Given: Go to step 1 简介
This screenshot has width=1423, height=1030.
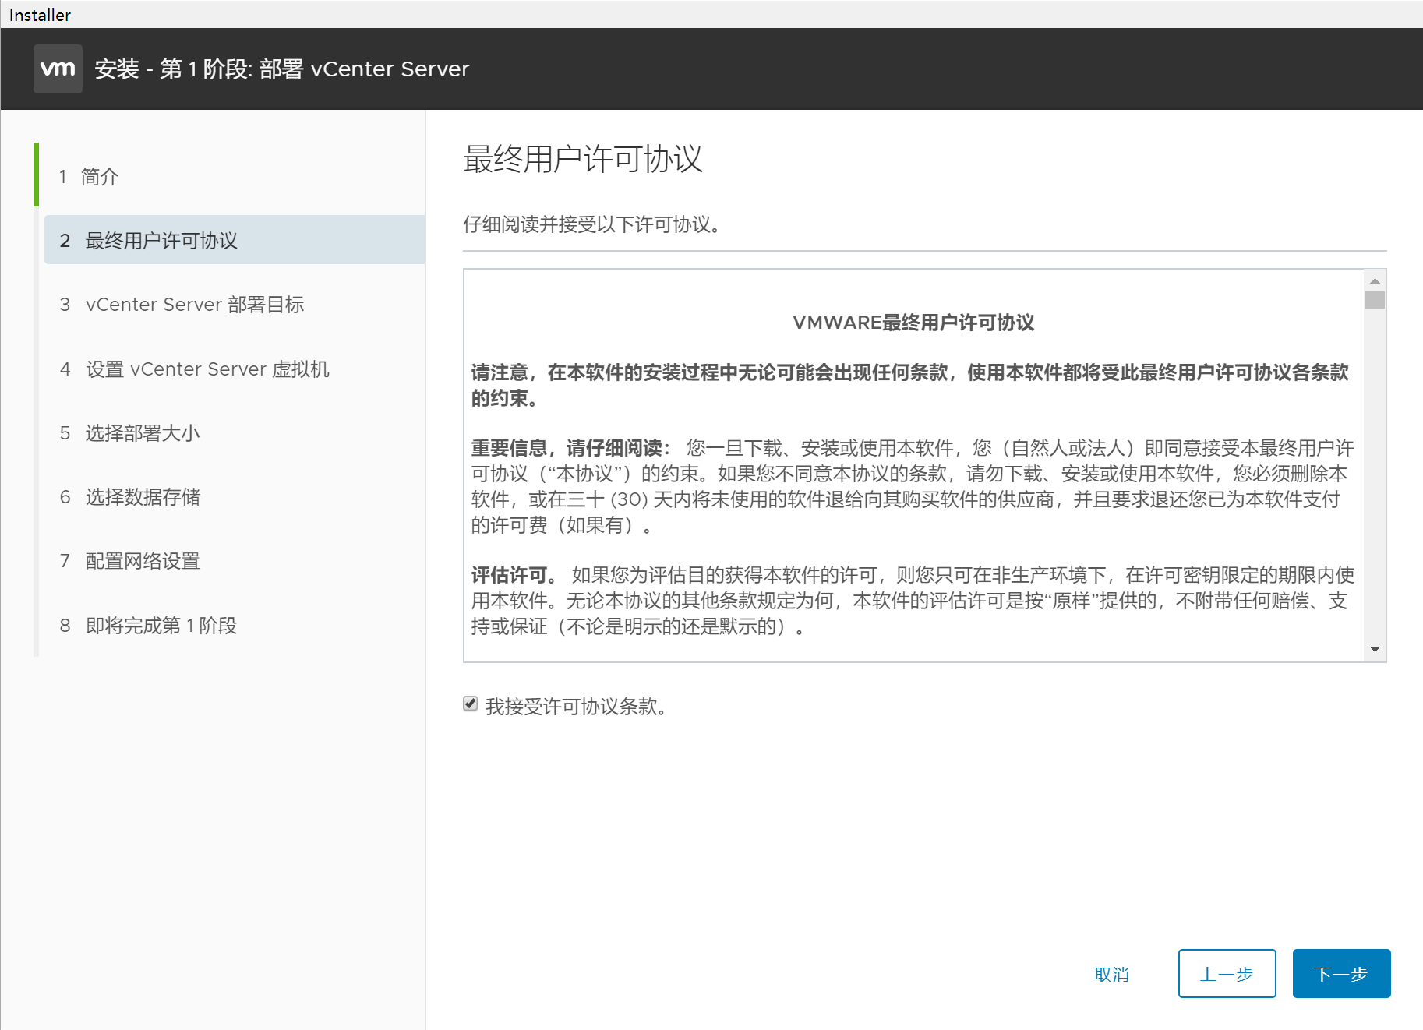Looking at the screenshot, I should pos(100,177).
